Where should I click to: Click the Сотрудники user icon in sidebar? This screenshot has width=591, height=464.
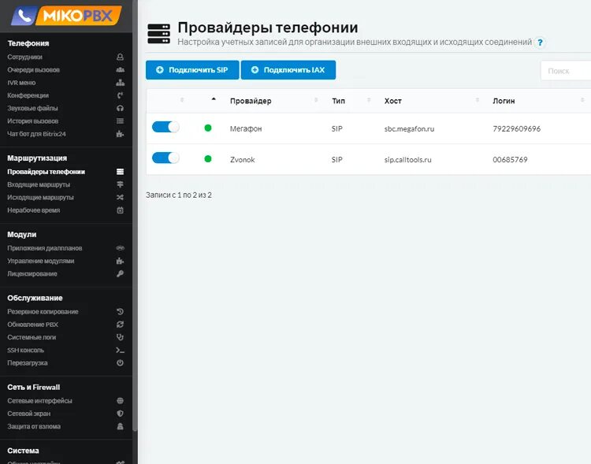(120, 57)
